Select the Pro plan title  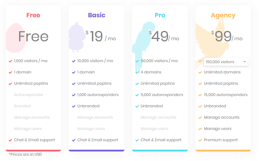coord(160,15)
